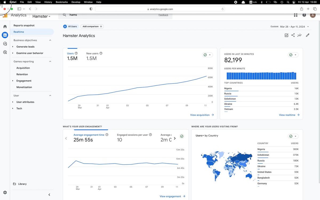
Task: Click the Bluetooth icon in the menu bar
Action: point(262,2)
